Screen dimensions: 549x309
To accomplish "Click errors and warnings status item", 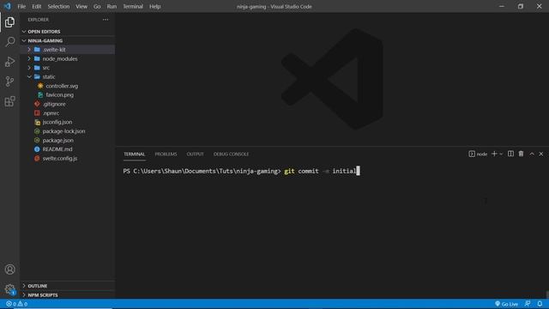I will point(16,304).
